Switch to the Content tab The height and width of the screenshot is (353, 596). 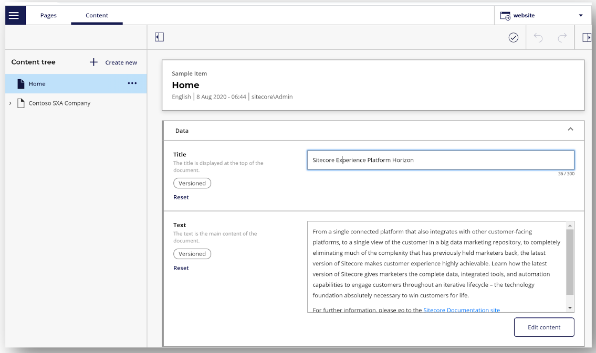pos(97,15)
